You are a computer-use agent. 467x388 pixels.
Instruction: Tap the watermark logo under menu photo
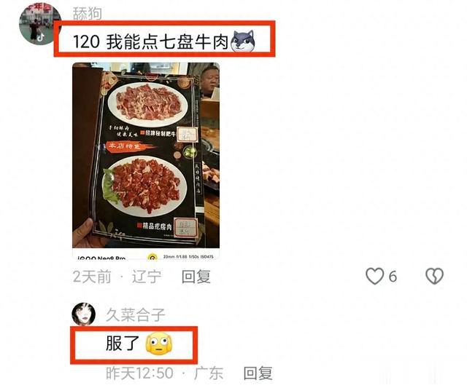153,257
